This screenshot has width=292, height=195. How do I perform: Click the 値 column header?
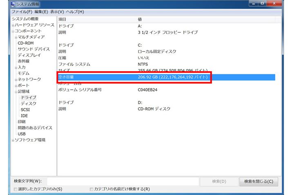(206, 19)
